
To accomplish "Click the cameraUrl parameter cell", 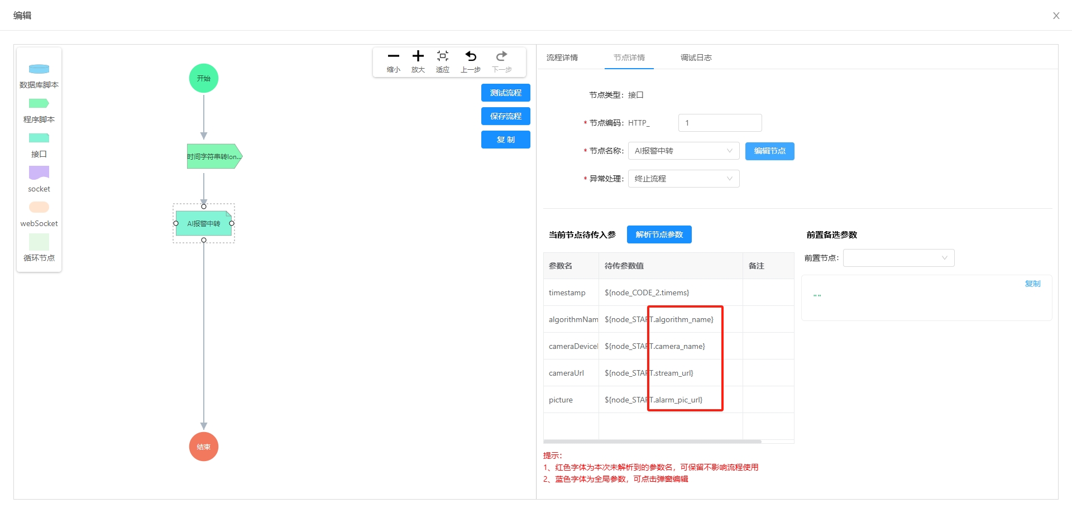I will coord(571,373).
